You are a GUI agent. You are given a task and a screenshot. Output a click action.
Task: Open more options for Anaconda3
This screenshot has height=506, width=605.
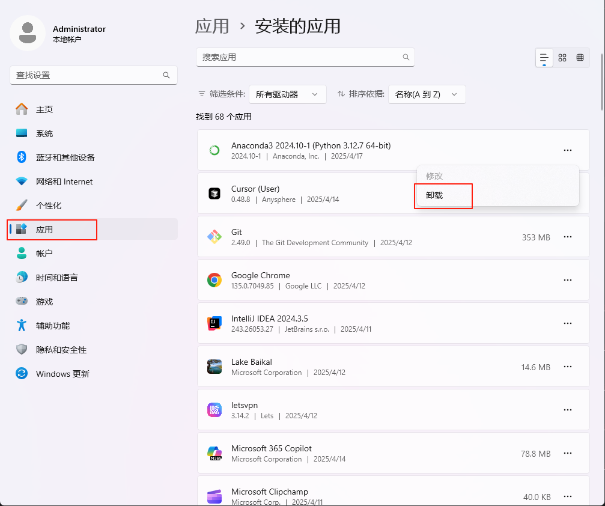point(568,150)
